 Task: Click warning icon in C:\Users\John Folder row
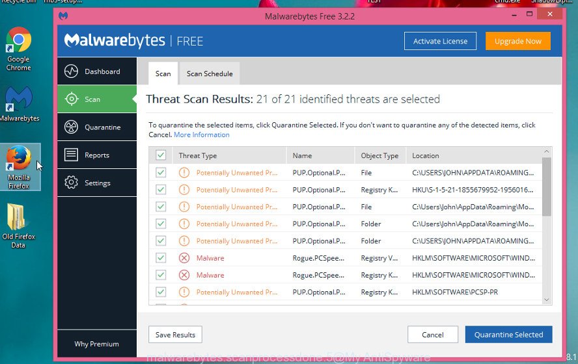click(184, 224)
